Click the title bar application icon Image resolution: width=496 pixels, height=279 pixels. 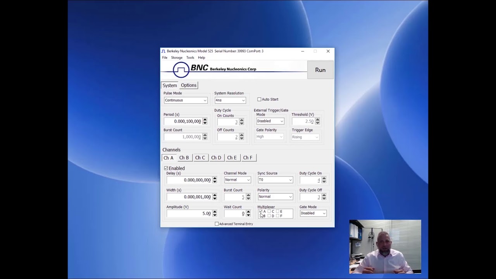(164, 51)
